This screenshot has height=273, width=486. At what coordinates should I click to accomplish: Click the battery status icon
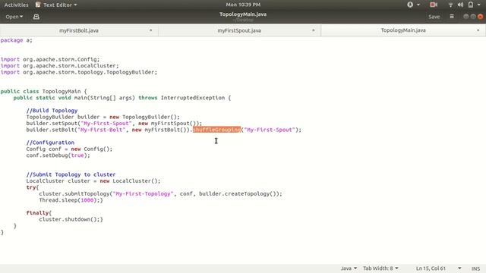(471, 5)
